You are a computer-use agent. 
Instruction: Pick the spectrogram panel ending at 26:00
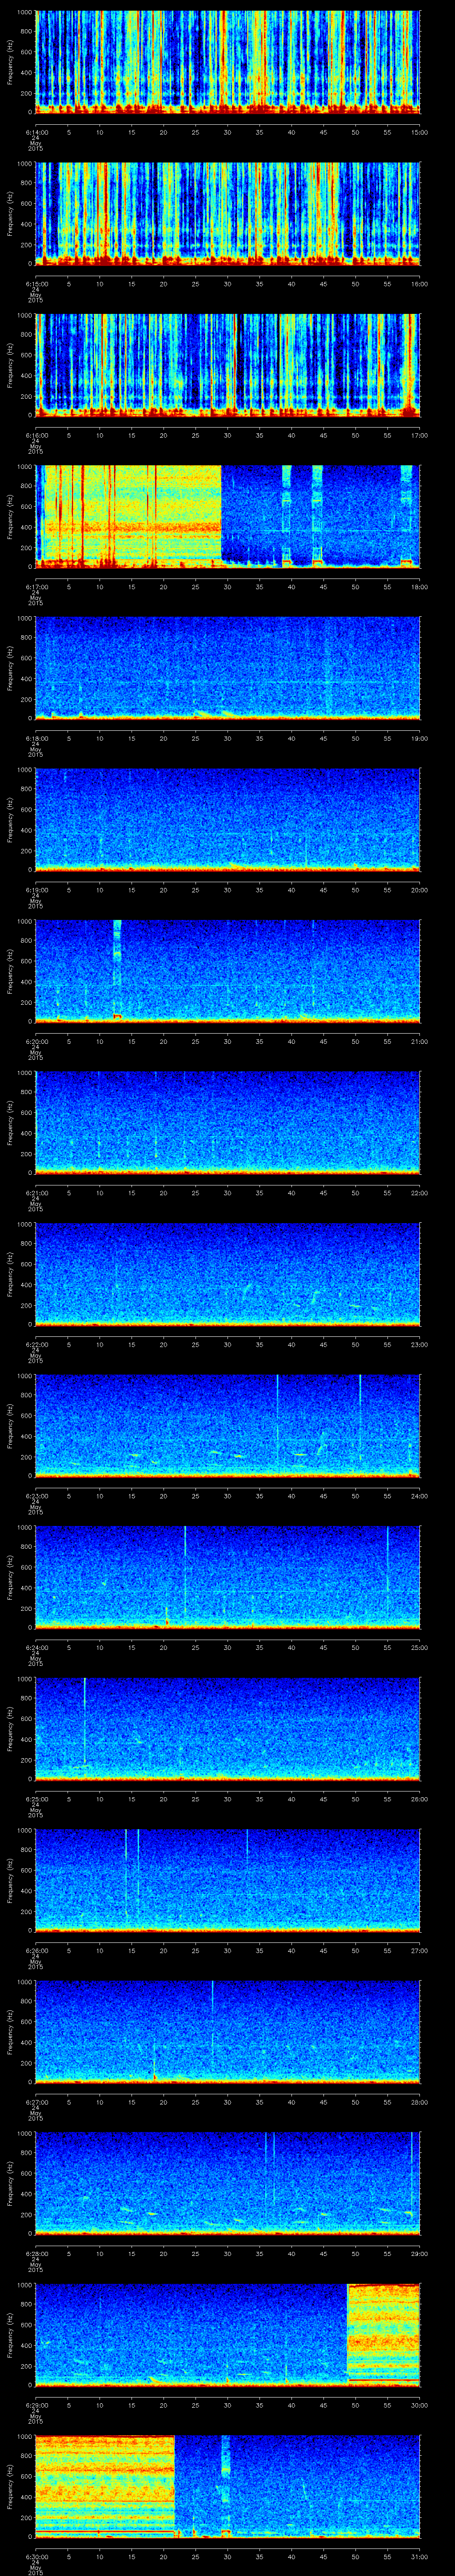pos(228,1729)
